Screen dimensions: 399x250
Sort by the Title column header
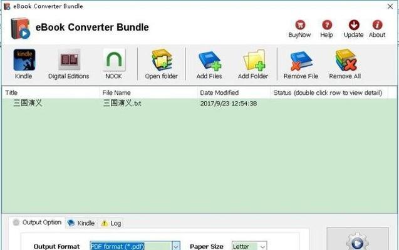[51, 92]
